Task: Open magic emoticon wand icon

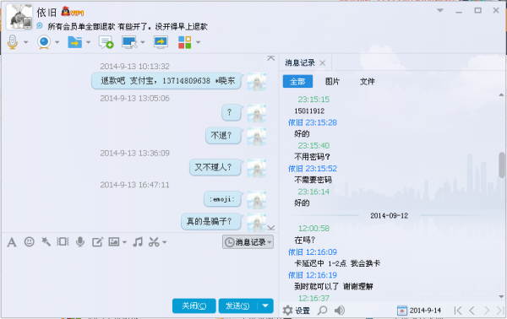Action: 46,241
